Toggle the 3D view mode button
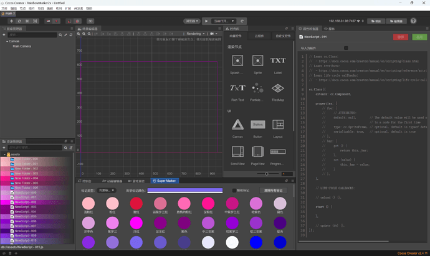This screenshot has height=256, width=430. 90,21
